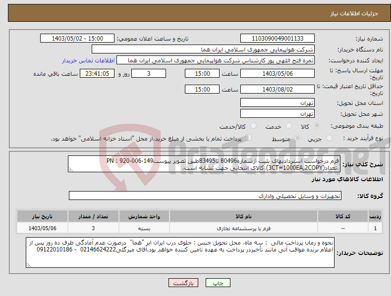Click the buyer organization name field
Image resolution: width=391 pixels, height=296 pixels.
coord(203,49)
